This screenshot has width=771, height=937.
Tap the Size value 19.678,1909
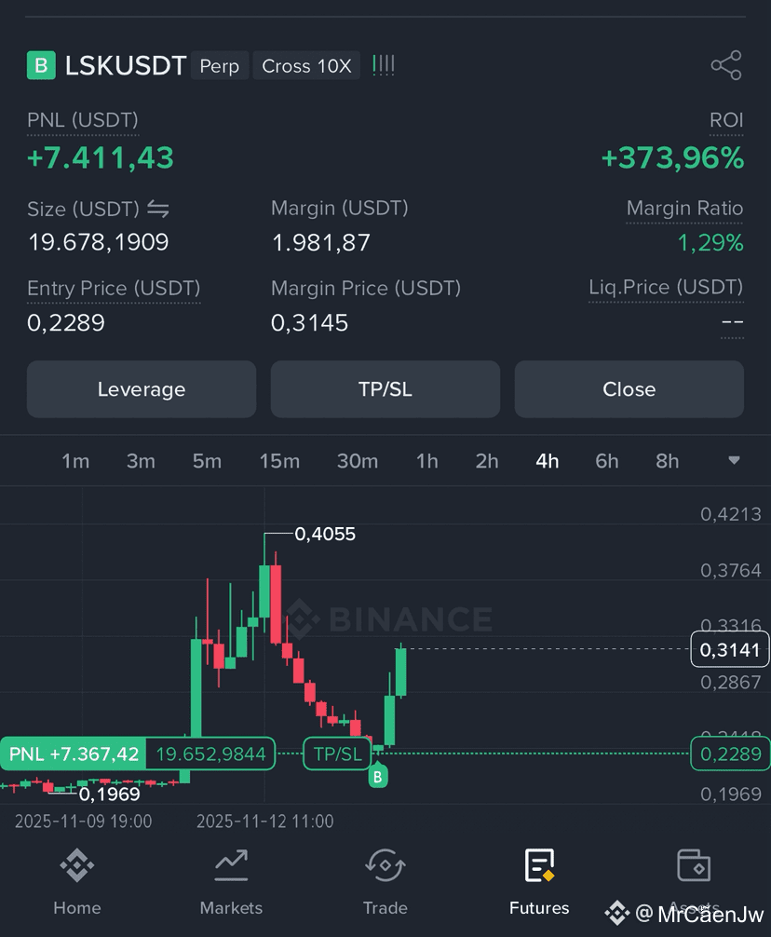[x=98, y=242]
